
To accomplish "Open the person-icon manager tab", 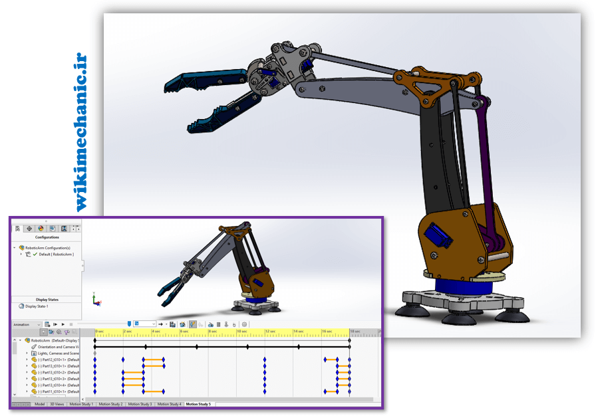I will [64, 229].
